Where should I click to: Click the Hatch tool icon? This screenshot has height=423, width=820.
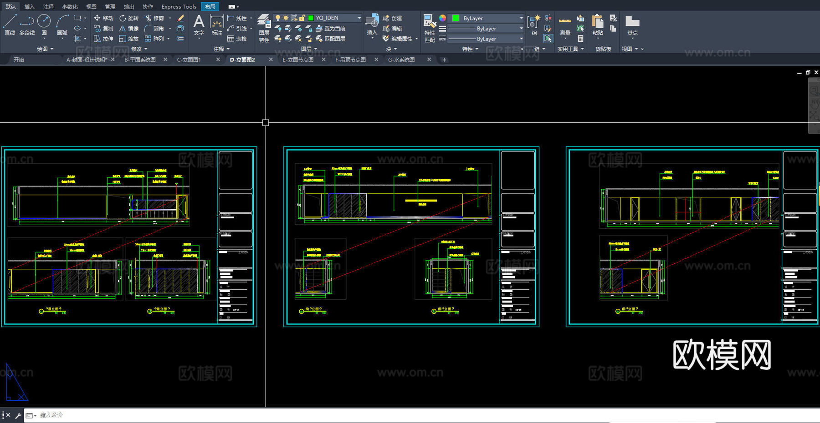77,39
